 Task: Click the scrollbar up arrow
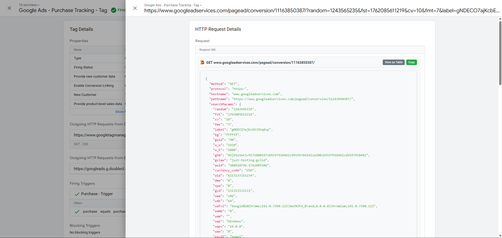point(500,19)
